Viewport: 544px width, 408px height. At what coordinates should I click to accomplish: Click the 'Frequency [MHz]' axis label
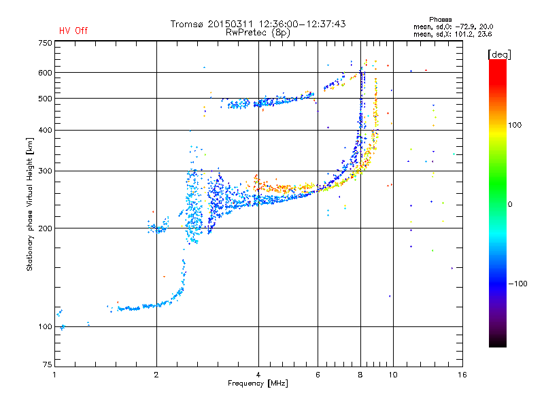(x=258, y=384)
